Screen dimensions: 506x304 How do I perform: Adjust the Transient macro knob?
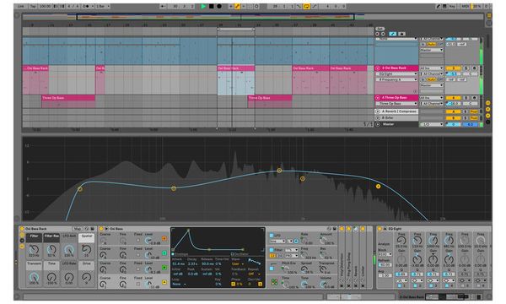[x=34, y=277]
